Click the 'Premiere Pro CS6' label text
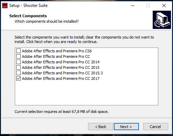This screenshot has width=173, height=136. coord(77,51)
